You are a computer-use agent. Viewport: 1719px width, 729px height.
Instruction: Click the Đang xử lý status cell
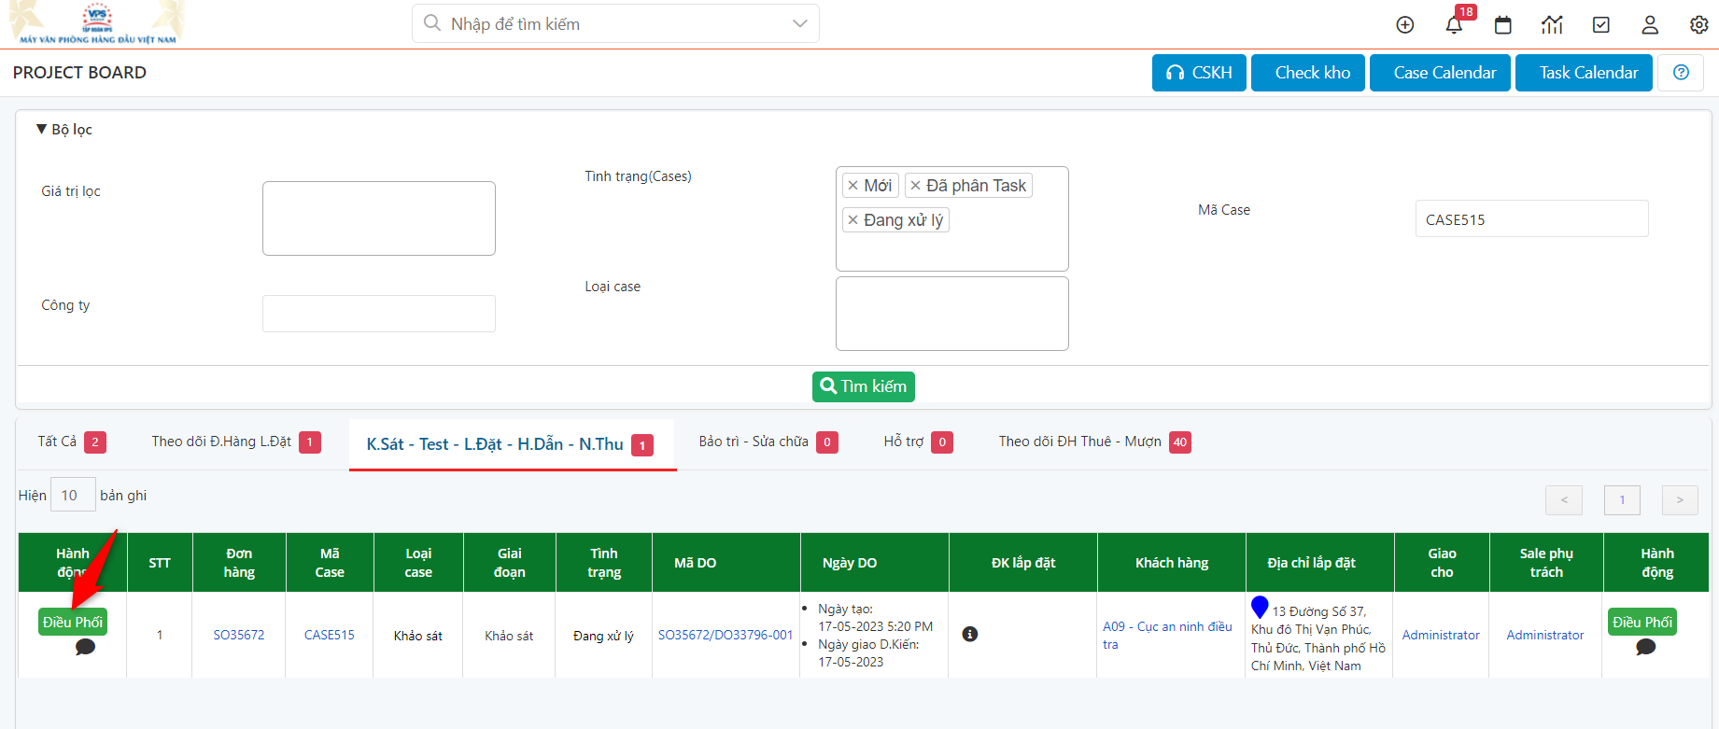tap(603, 636)
